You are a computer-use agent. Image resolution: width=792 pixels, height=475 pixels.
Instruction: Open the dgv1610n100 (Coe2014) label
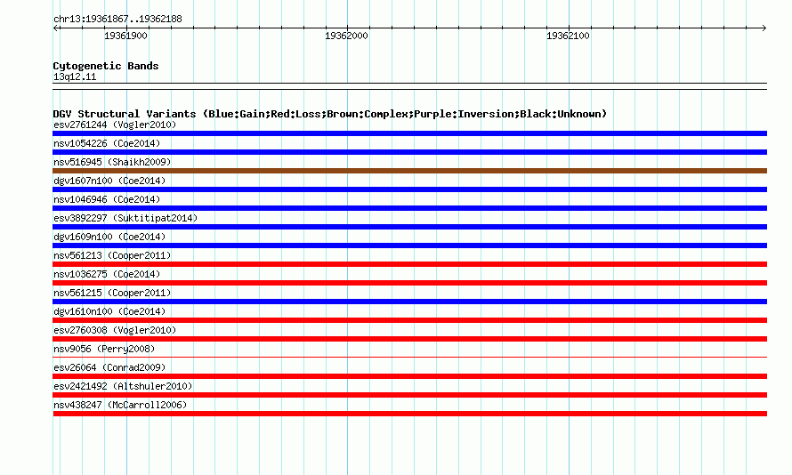click(109, 311)
